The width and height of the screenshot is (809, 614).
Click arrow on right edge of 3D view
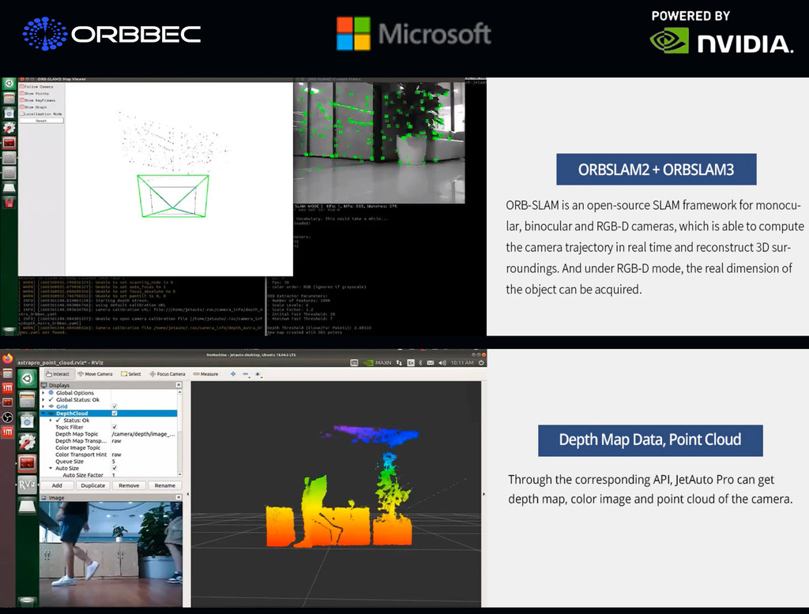[x=484, y=494]
